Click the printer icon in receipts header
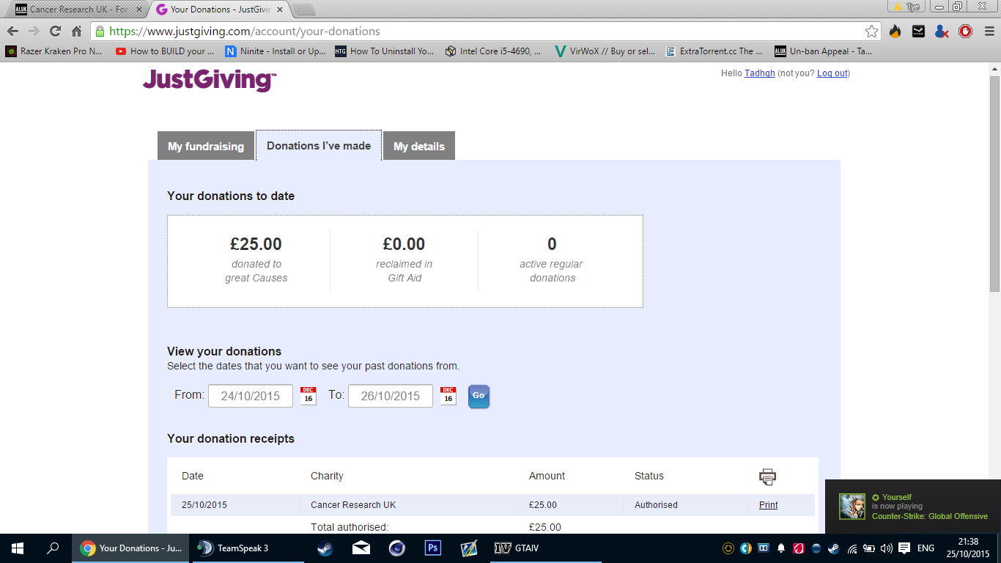The width and height of the screenshot is (1001, 563). pos(767,476)
